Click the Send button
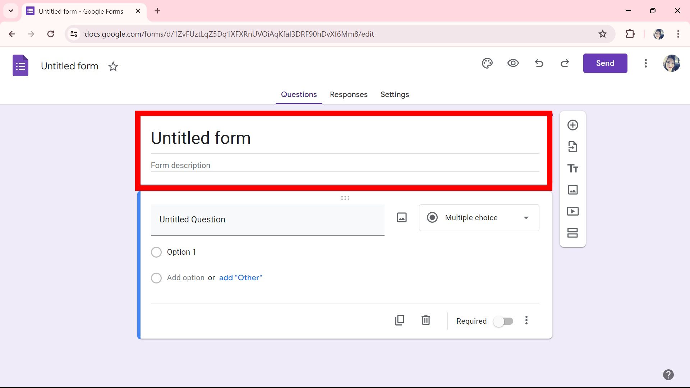Viewport: 690px width, 388px height. pyautogui.click(x=605, y=63)
